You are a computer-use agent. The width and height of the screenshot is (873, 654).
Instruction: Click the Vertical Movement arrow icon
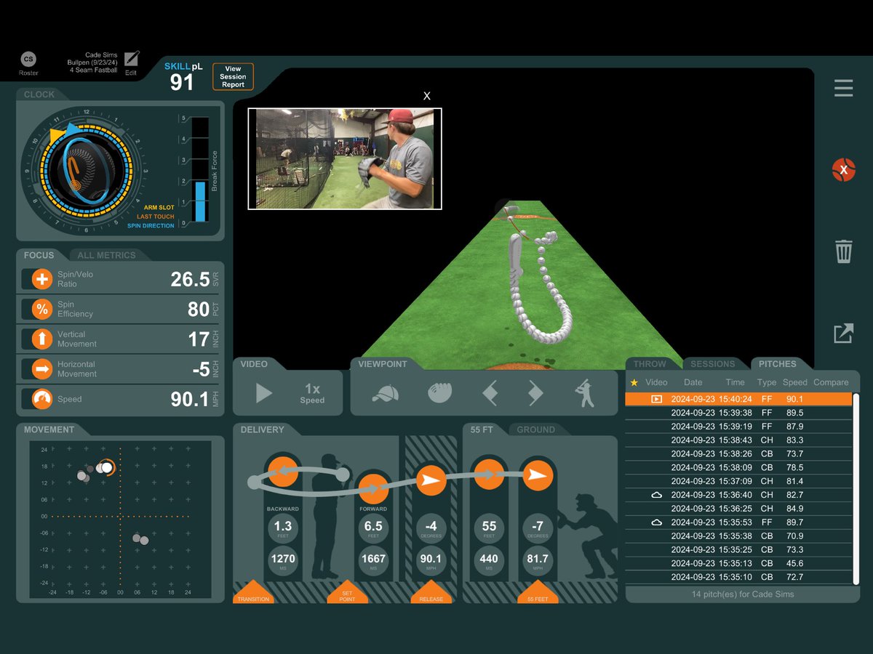[x=42, y=339]
